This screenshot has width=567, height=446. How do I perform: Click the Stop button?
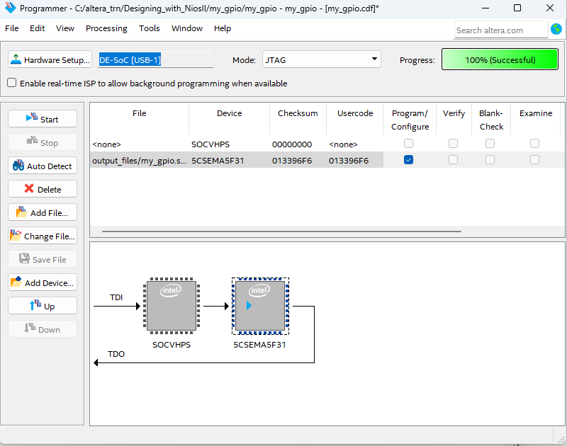[x=43, y=142]
